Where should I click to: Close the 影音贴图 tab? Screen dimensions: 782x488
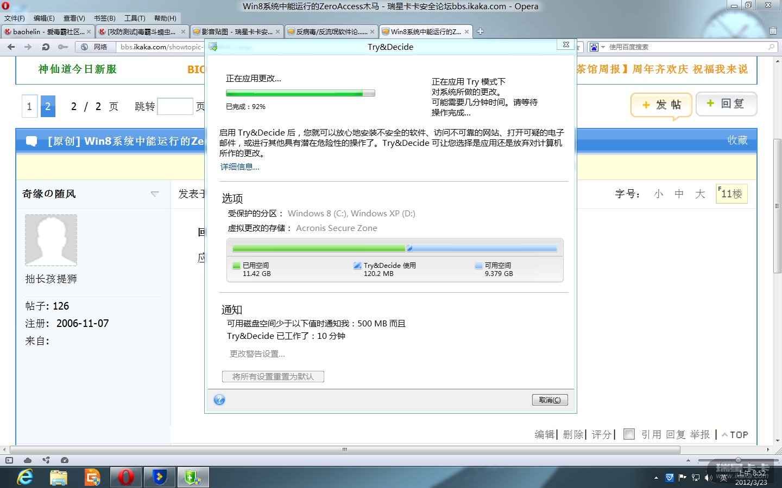(x=278, y=31)
